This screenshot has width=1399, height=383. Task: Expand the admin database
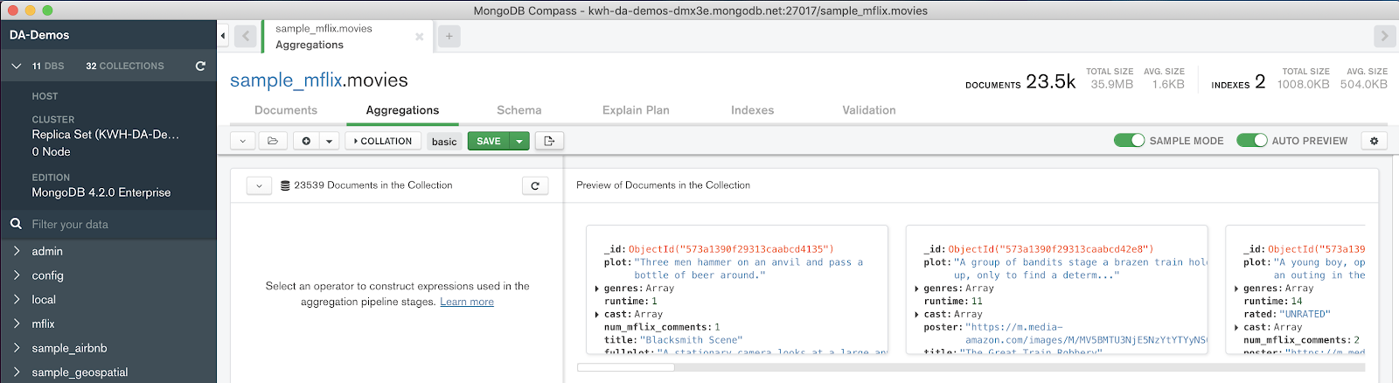tap(17, 251)
